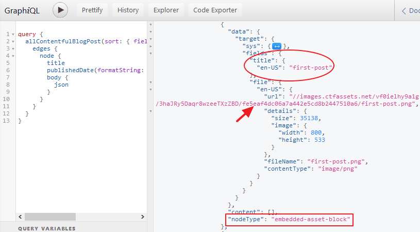This screenshot has height=232, width=420.
Task: Collapse the query block on line 1
Action: click(11, 35)
